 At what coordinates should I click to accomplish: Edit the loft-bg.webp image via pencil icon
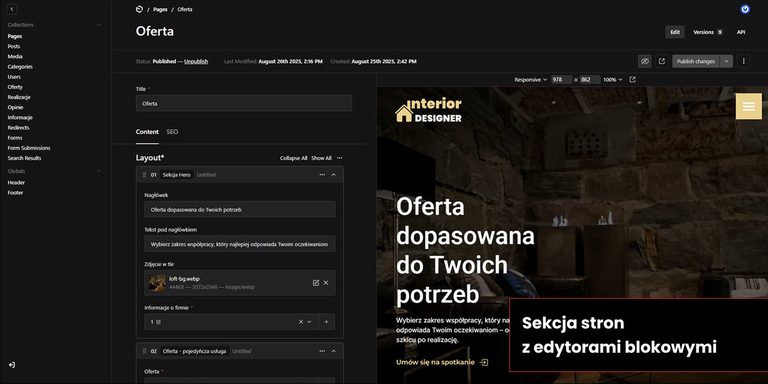pyautogui.click(x=315, y=283)
